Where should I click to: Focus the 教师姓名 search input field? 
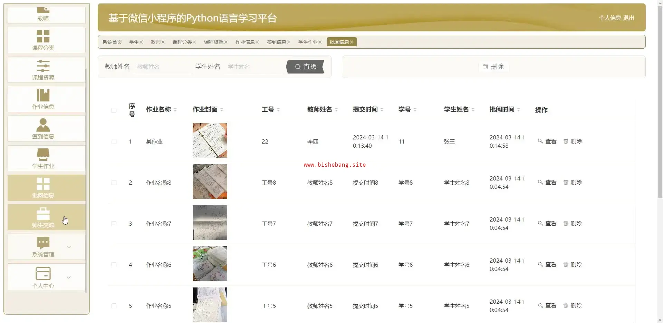pos(162,67)
